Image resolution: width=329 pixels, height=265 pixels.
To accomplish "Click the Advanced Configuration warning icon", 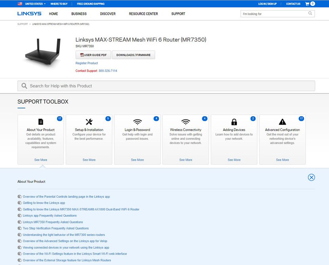I will tap(282, 121).
